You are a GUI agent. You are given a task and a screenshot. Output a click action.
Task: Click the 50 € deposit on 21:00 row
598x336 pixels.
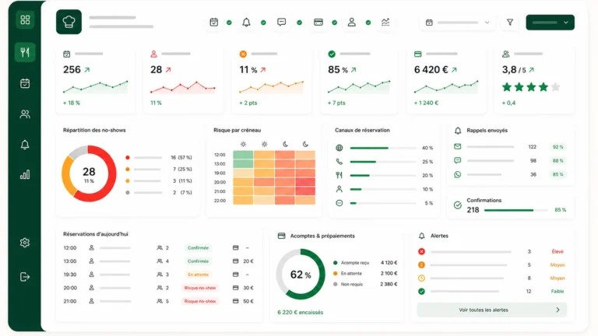(248, 301)
